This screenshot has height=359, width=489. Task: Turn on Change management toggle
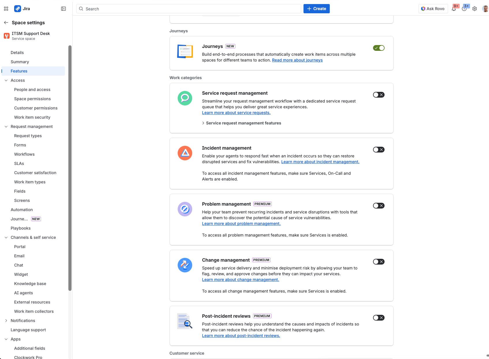pyautogui.click(x=379, y=262)
